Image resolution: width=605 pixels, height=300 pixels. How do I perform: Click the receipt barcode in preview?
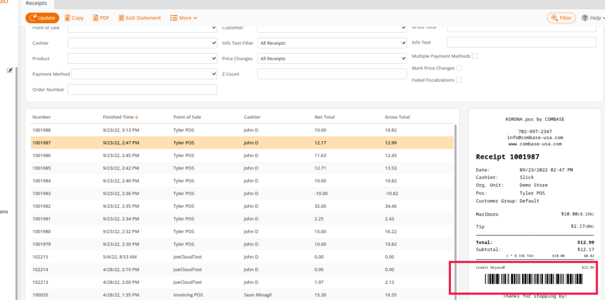click(x=534, y=279)
